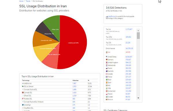Click the Poland flag icon
This screenshot has width=173, height=111.
coord(107,94)
